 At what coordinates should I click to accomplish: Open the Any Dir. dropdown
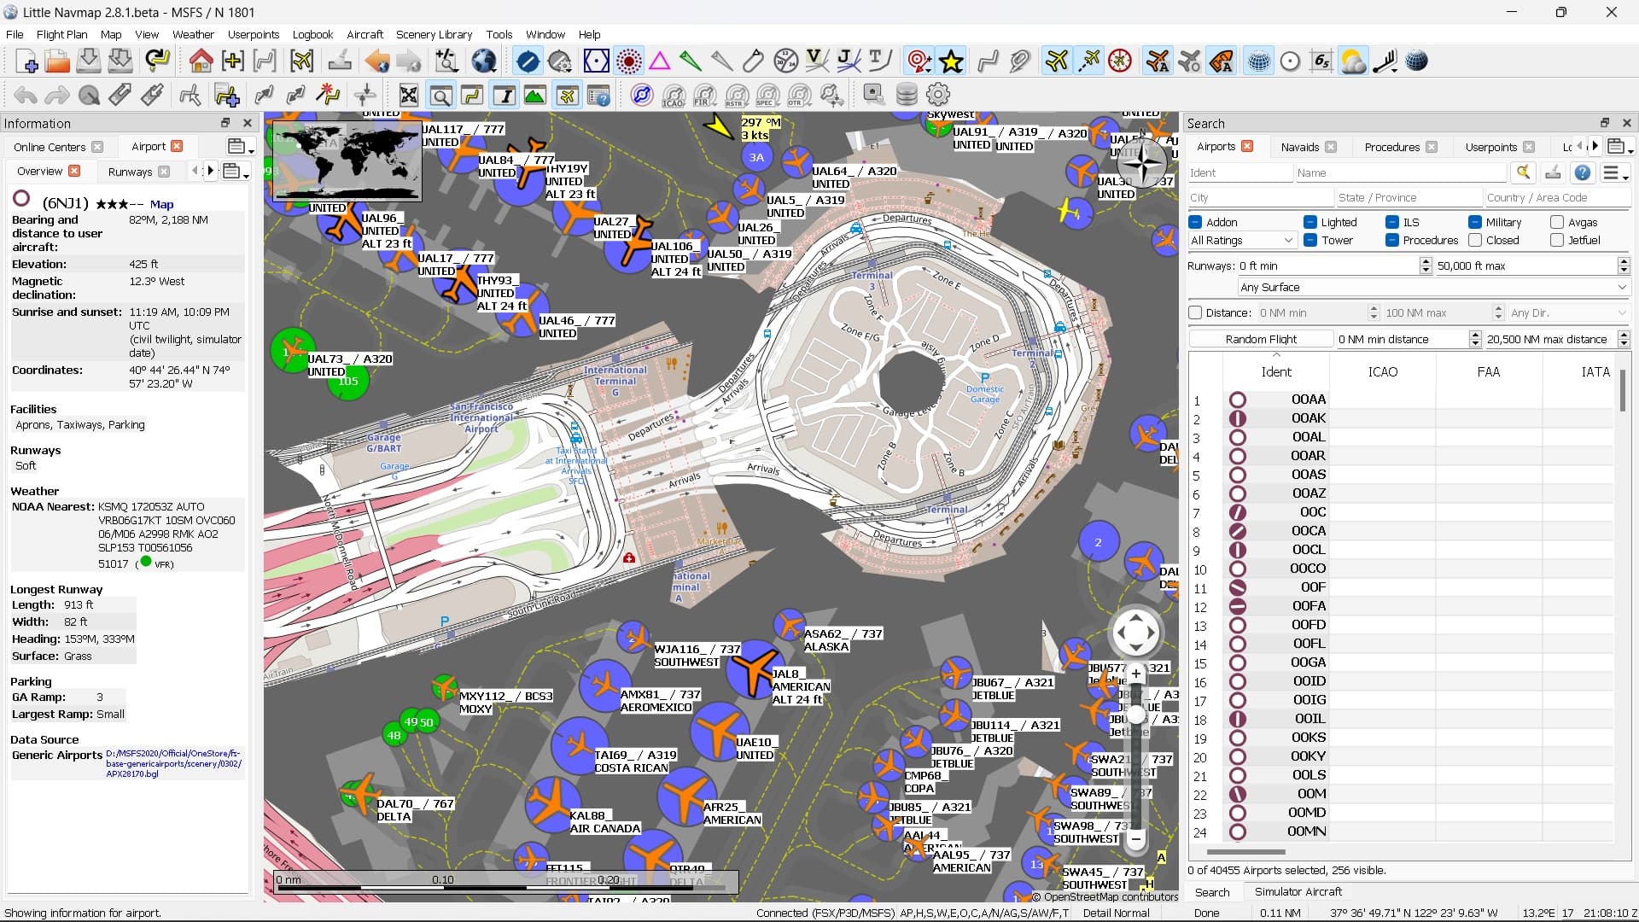coord(1569,312)
